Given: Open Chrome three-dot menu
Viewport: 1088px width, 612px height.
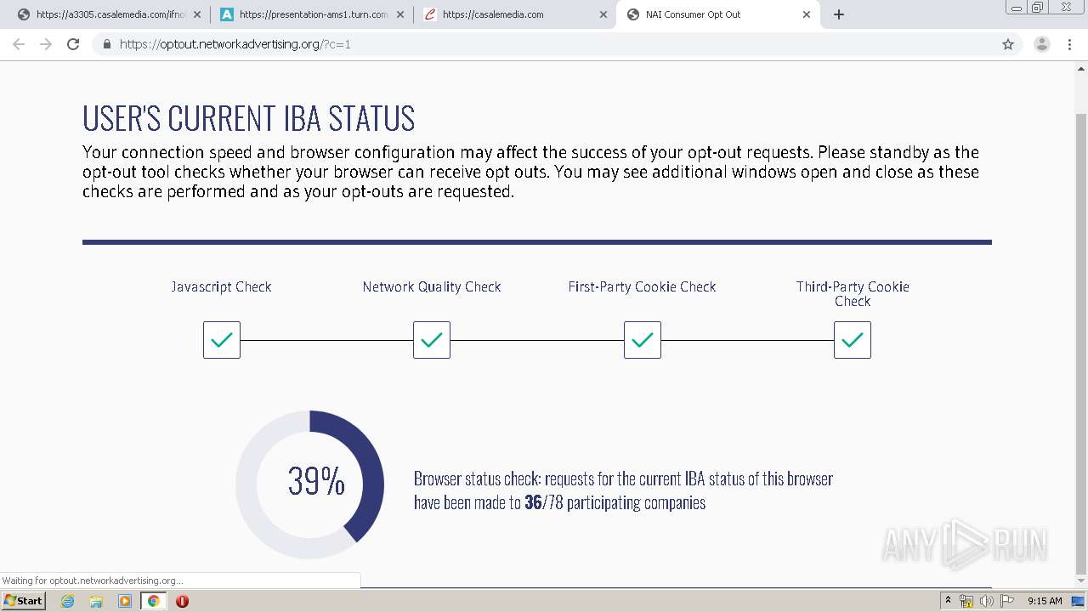Looking at the screenshot, I should tap(1069, 44).
